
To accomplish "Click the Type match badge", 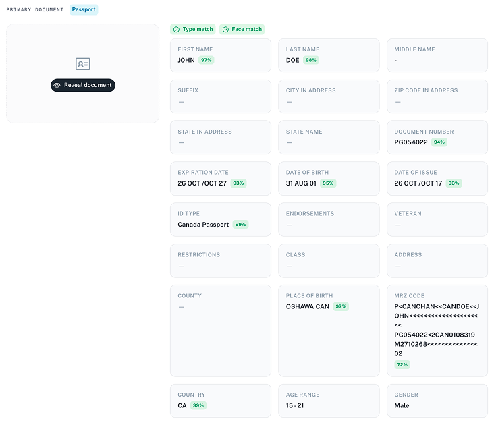I will 193,29.
